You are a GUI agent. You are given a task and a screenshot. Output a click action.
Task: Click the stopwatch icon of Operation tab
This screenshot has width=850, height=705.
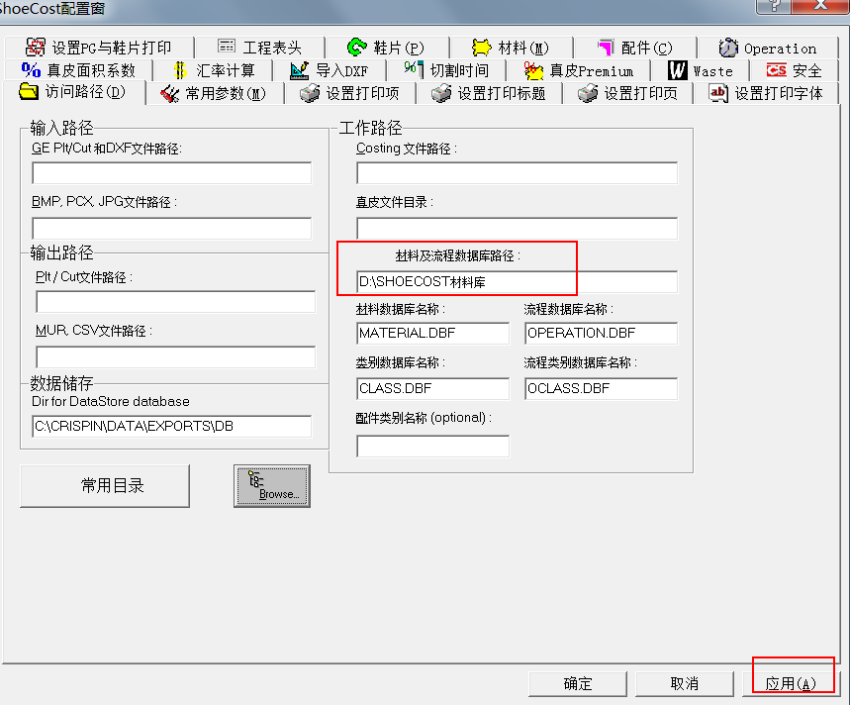728,48
